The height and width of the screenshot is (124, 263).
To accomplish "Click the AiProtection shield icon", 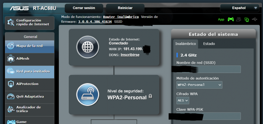I will (x=11, y=84).
